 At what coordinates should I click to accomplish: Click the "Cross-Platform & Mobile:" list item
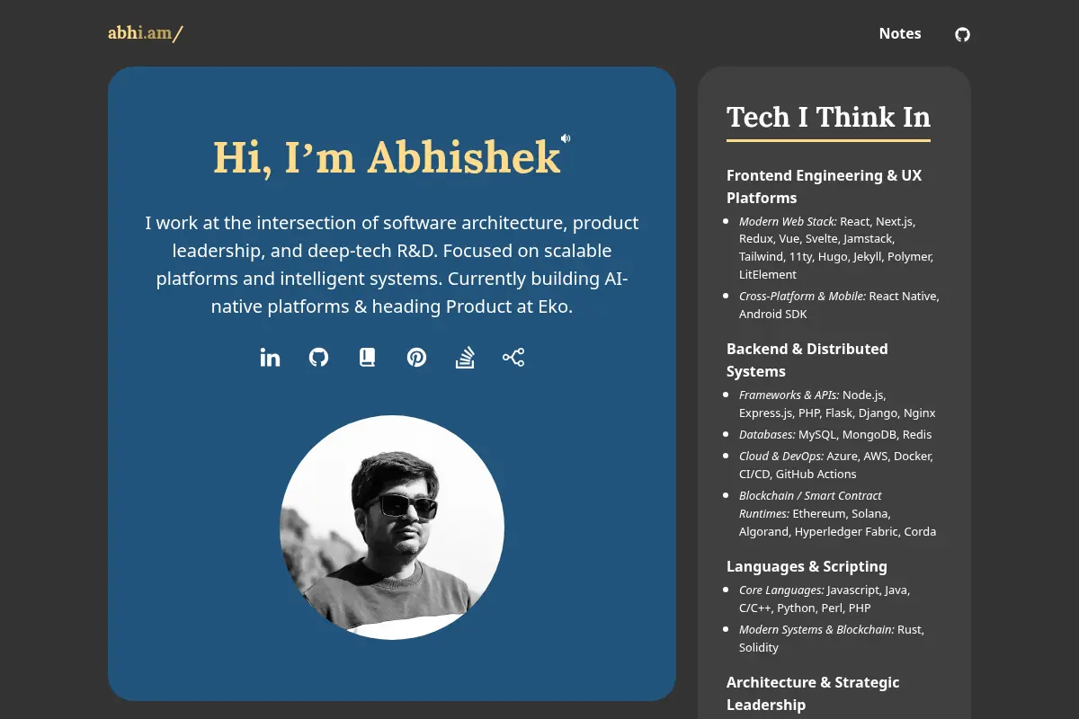(839, 305)
